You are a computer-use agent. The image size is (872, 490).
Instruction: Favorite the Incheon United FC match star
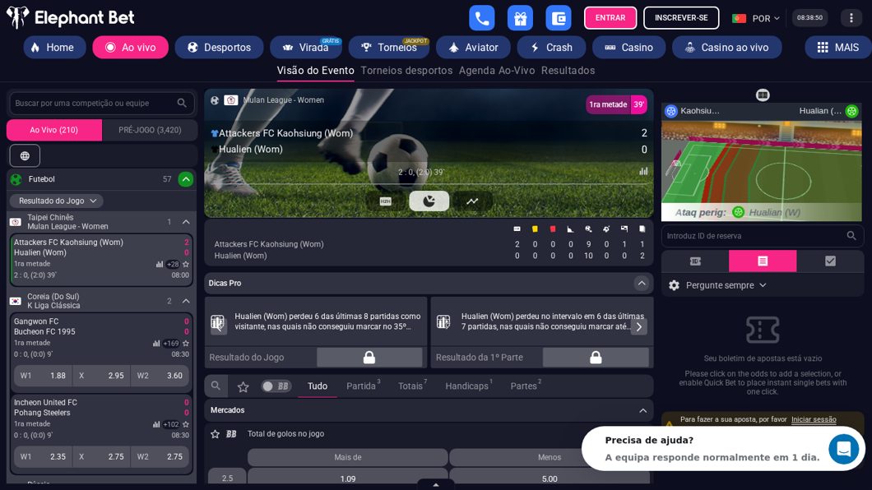pos(186,424)
